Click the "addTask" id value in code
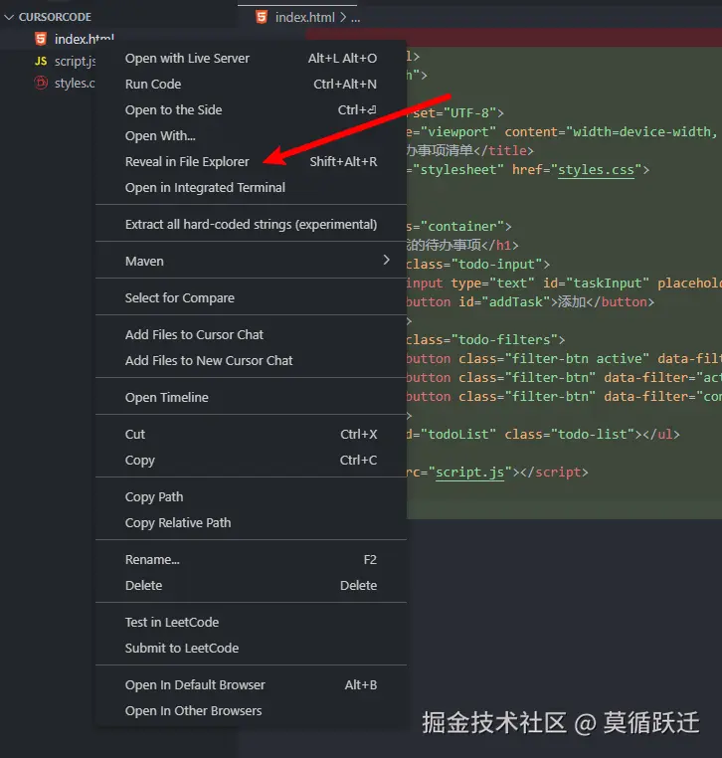The width and height of the screenshot is (722, 758). (516, 302)
